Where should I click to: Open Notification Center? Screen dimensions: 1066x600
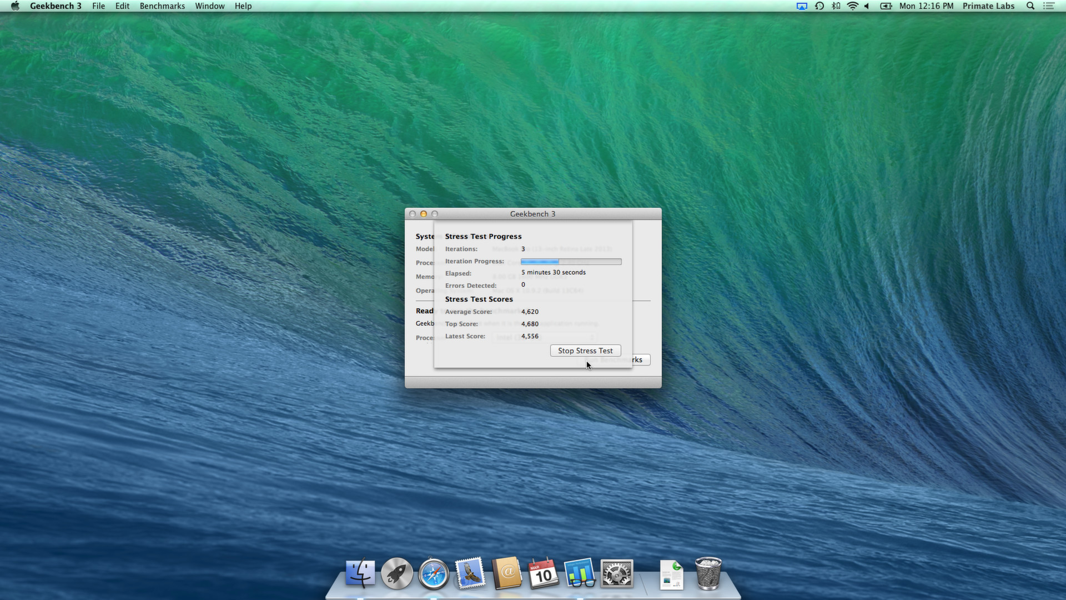(1049, 6)
